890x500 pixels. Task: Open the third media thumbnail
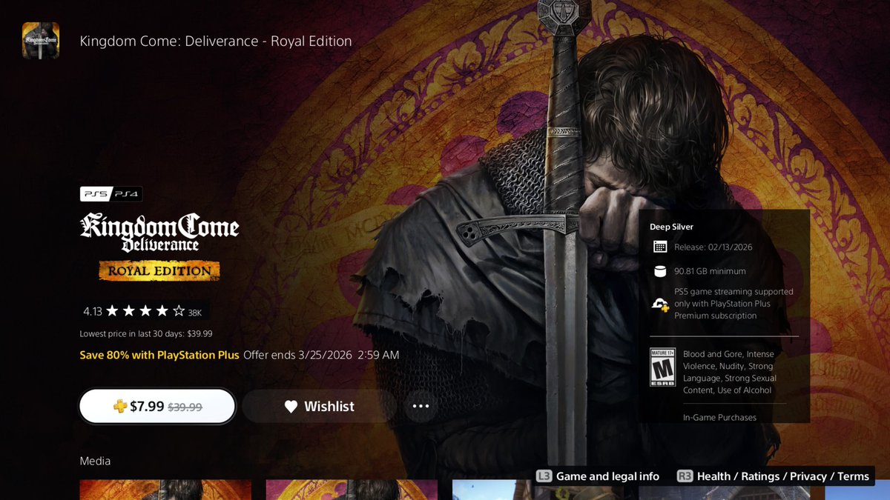pyautogui.click(x=538, y=490)
